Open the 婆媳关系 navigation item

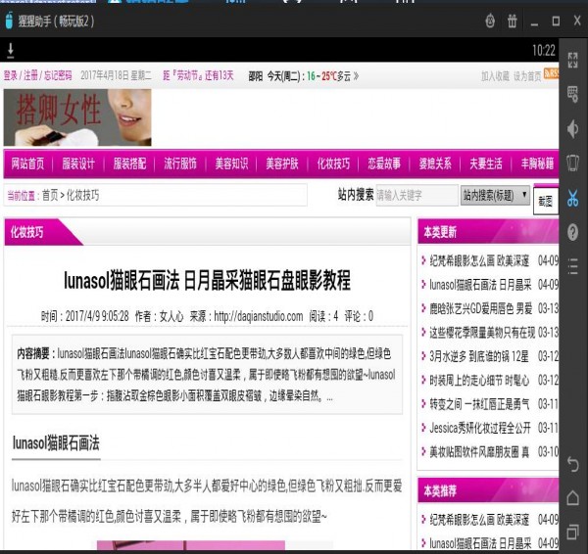[435, 163]
